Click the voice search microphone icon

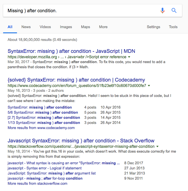163,11
